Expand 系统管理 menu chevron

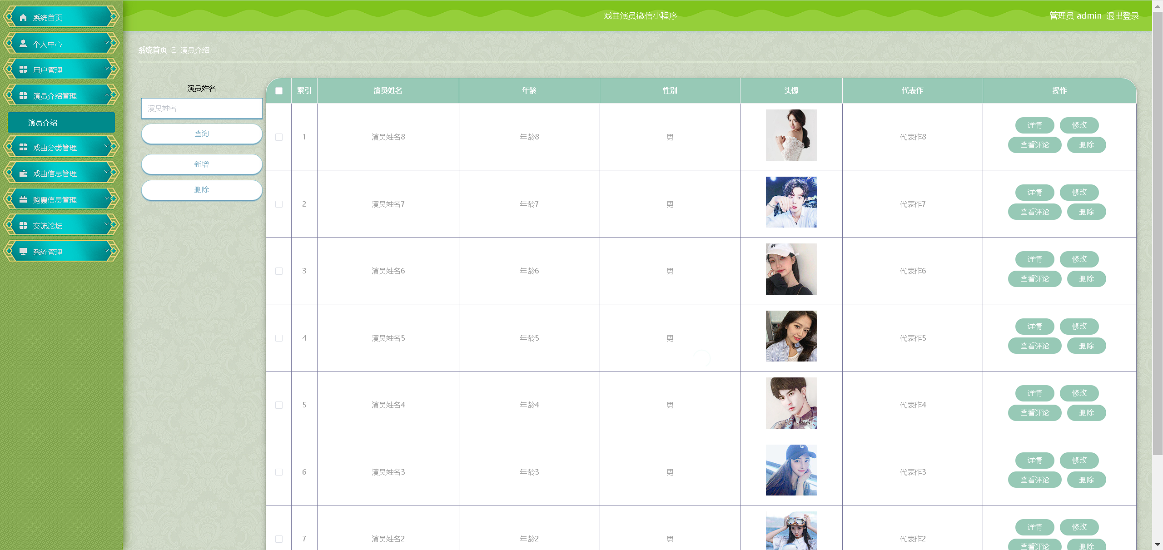click(x=107, y=250)
